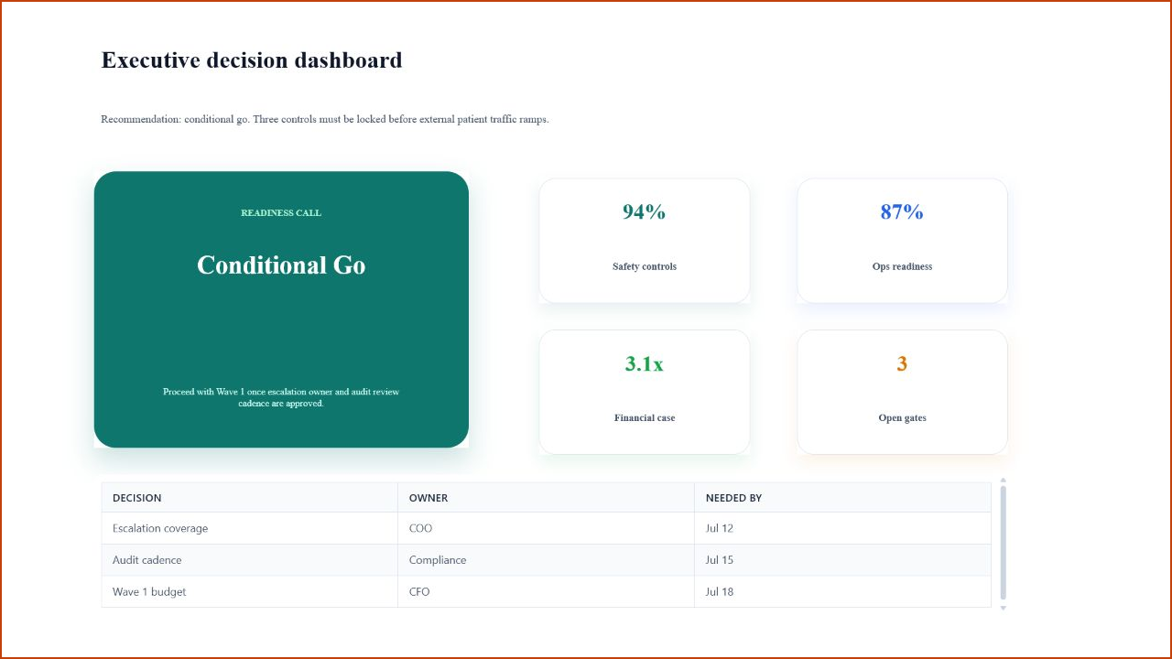
Task: Click the "Executive decision dashboard" heading
Action: (x=252, y=60)
